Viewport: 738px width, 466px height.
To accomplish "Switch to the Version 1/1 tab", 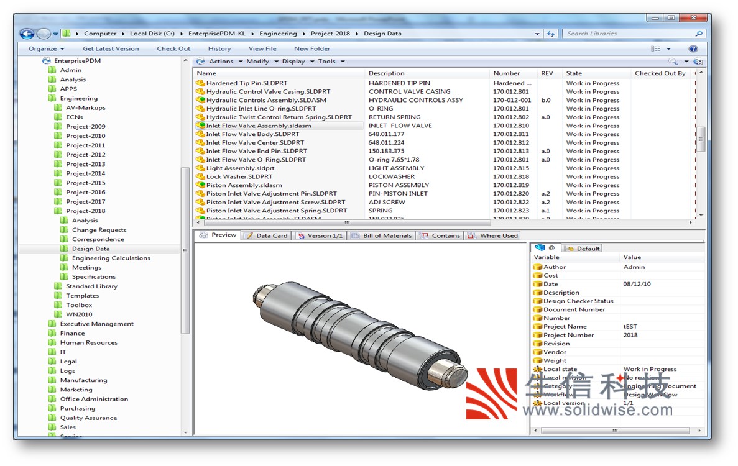I will tap(320, 235).
